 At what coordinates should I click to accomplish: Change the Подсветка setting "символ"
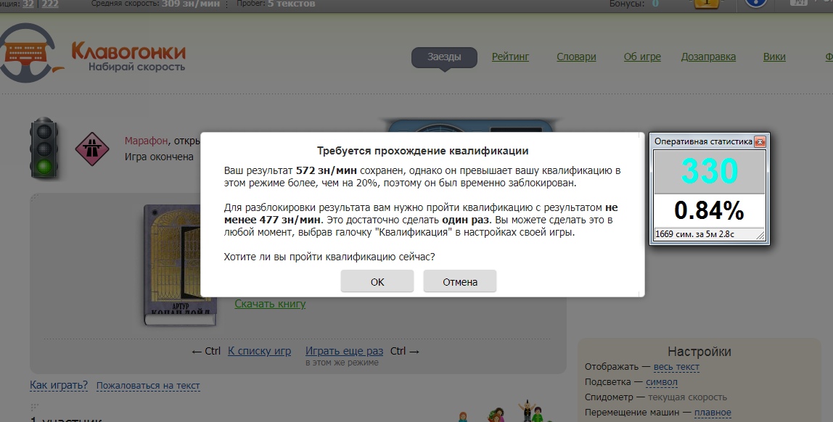pyautogui.click(x=661, y=382)
